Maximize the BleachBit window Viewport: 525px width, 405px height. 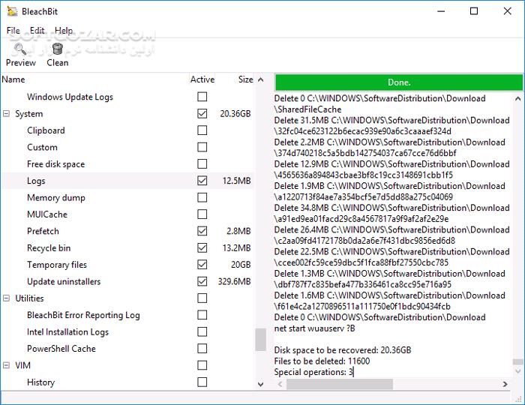pyautogui.click(x=474, y=11)
